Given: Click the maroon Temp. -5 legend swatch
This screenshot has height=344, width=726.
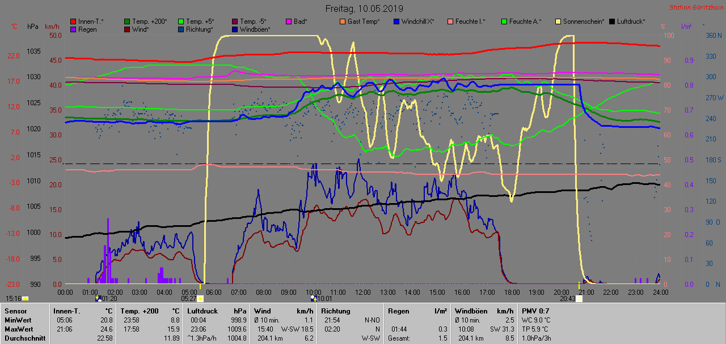Looking at the screenshot, I should (x=235, y=21).
